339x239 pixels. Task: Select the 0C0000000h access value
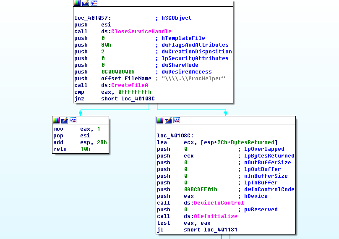[118, 72]
